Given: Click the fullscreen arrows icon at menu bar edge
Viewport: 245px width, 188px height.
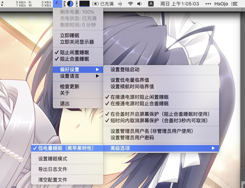Looking at the screenshot, I should 2,4.
